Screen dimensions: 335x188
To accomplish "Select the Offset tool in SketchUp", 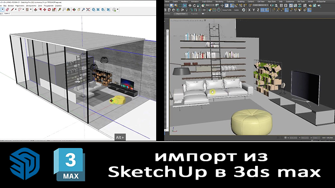I will [40, 10].
